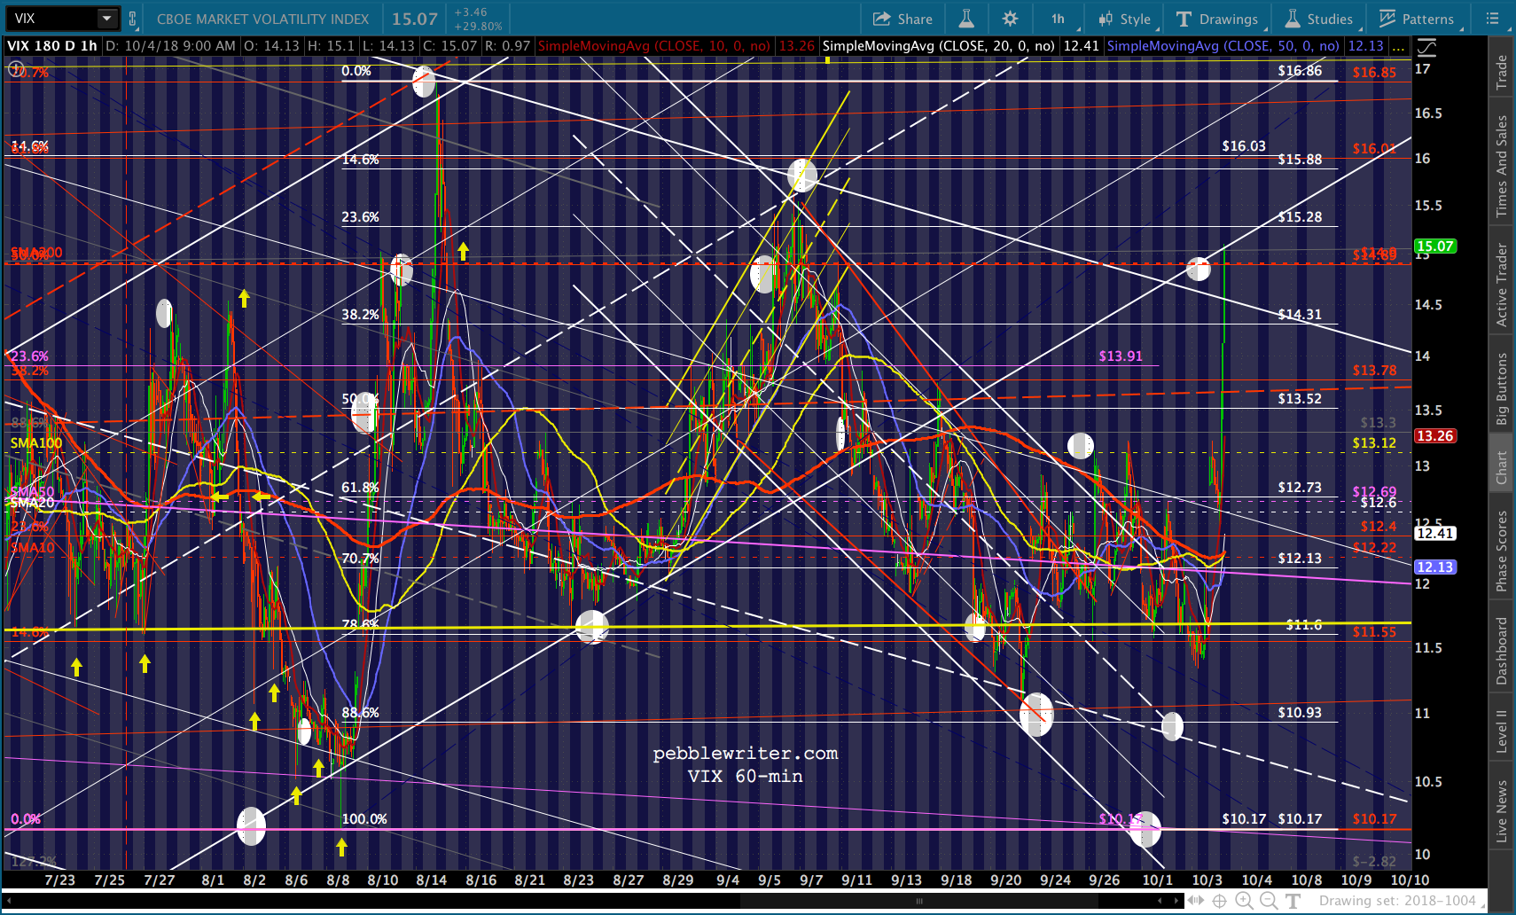
Task: Click the zoom in magnifier icon
Action: [x=1244, y=901]
